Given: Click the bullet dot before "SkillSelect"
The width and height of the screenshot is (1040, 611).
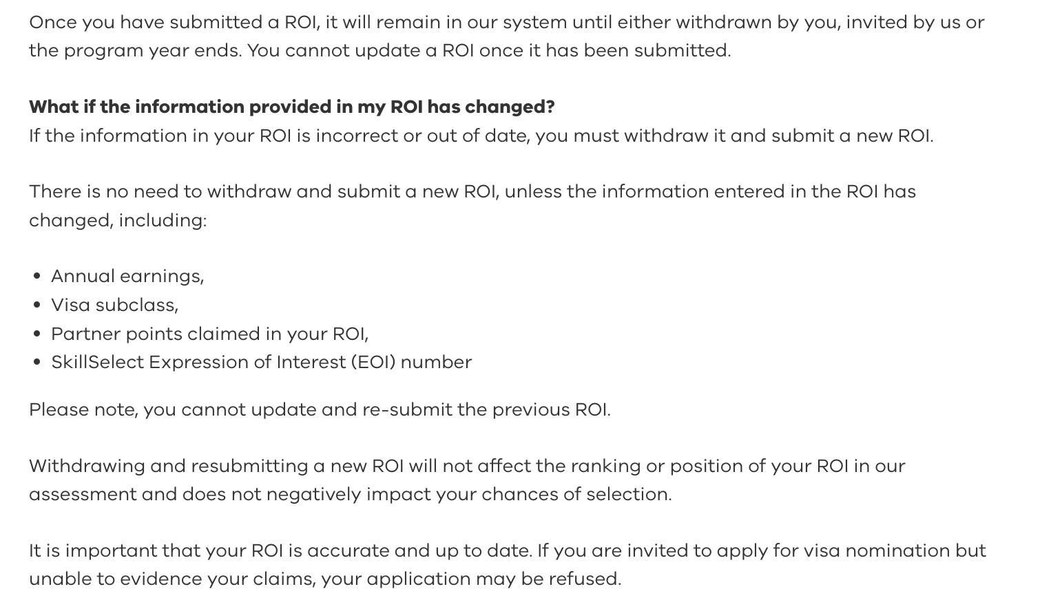Looking at the screenshot, I should click(37, 363).
